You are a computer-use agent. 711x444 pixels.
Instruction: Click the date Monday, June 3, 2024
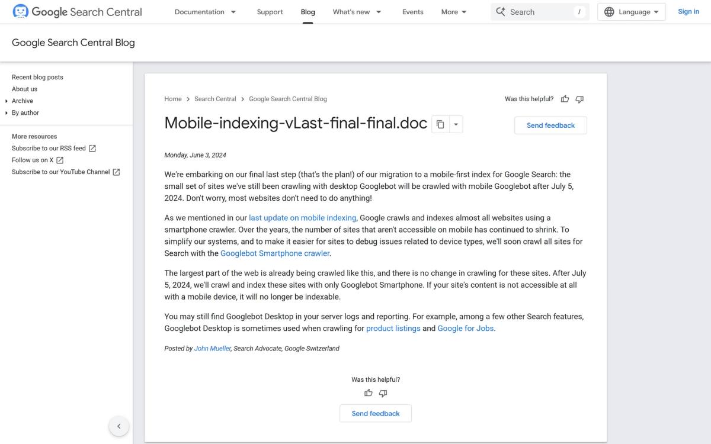[x=195, y=155]
